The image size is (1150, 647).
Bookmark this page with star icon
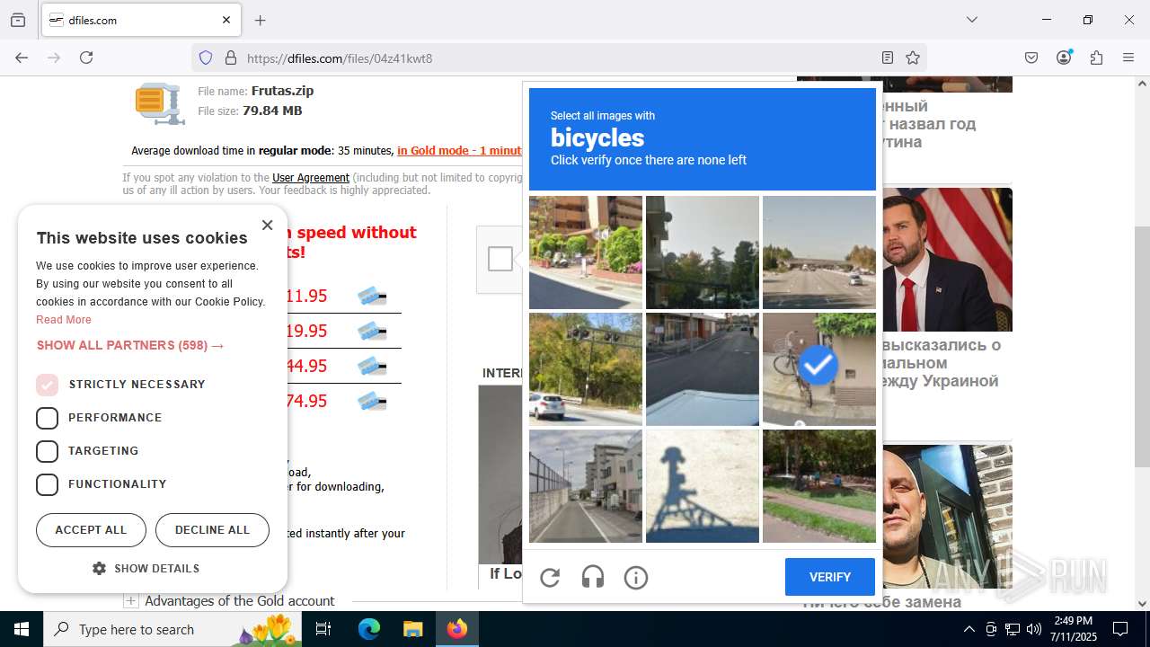913,58
